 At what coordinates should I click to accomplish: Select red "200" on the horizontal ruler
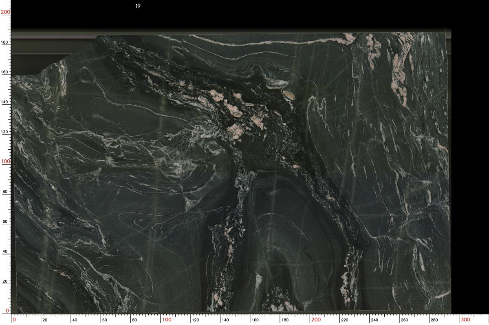(x=316, y=319)
